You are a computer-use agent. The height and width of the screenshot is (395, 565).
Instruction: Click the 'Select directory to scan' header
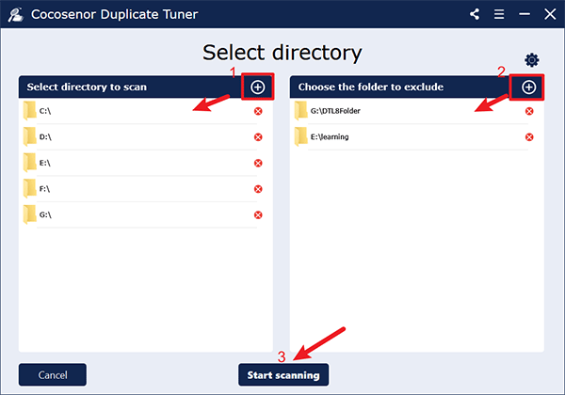[x=87, y=87]
